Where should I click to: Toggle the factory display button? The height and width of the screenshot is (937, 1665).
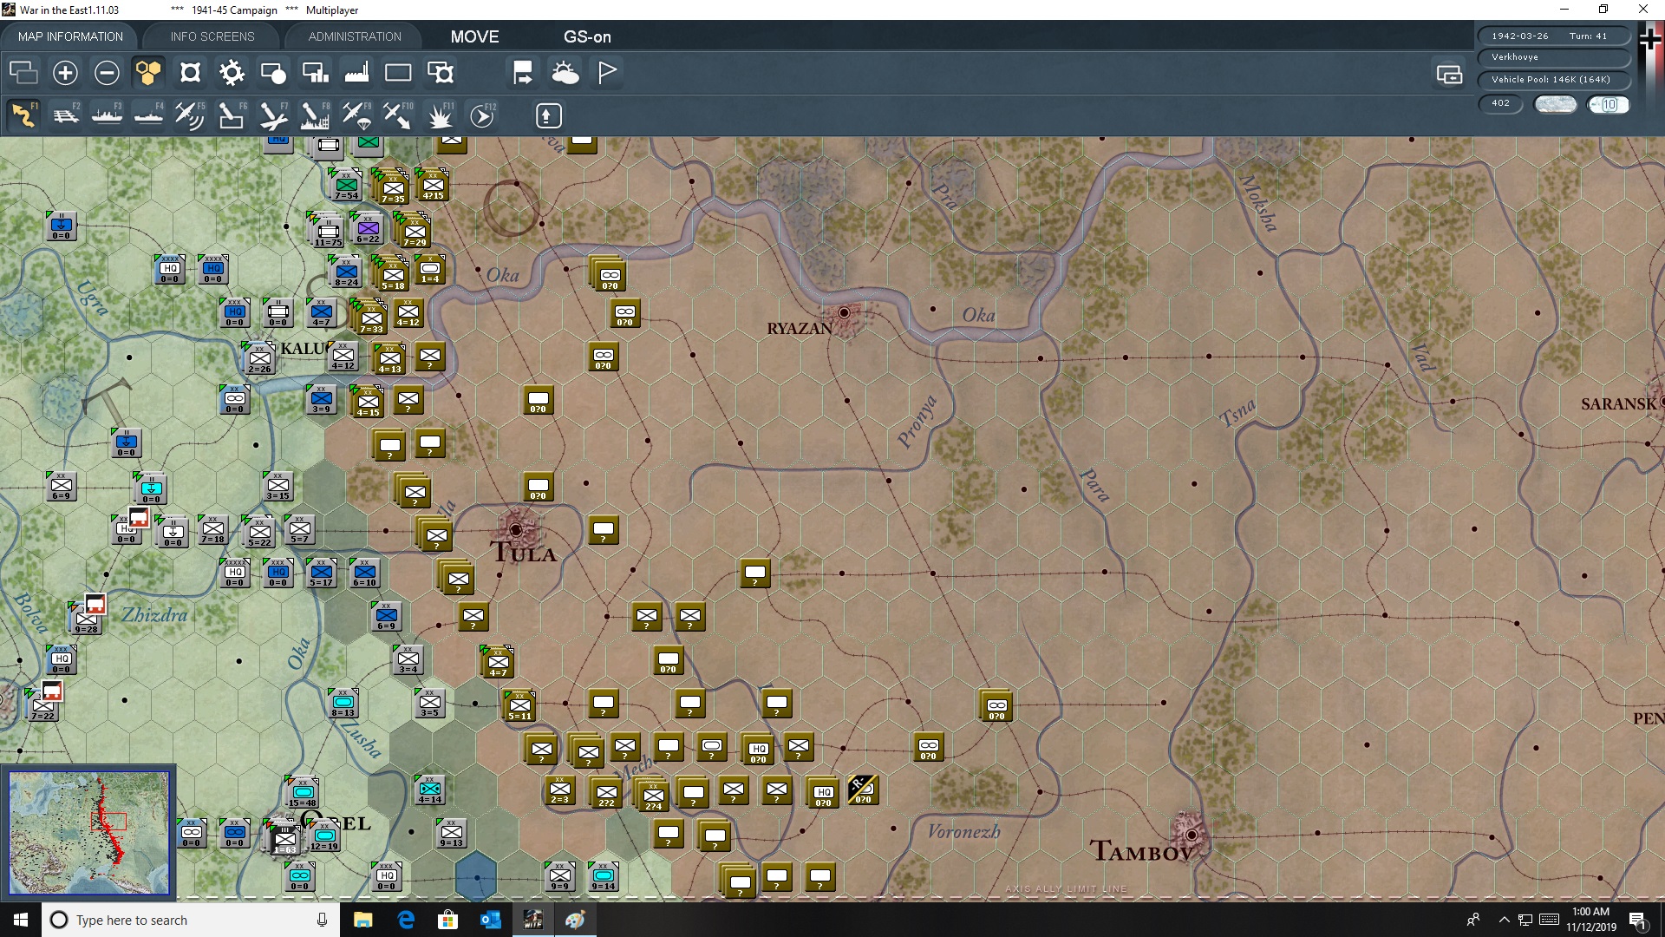(x=356, y=73)
